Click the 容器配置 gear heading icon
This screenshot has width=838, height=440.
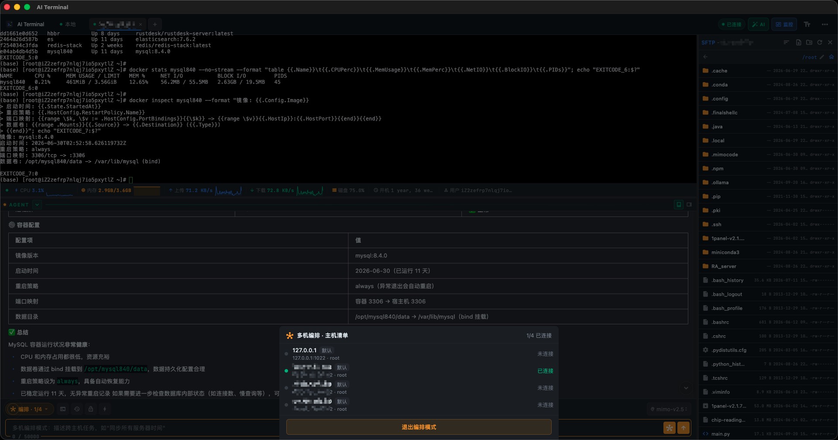point(12,225)
